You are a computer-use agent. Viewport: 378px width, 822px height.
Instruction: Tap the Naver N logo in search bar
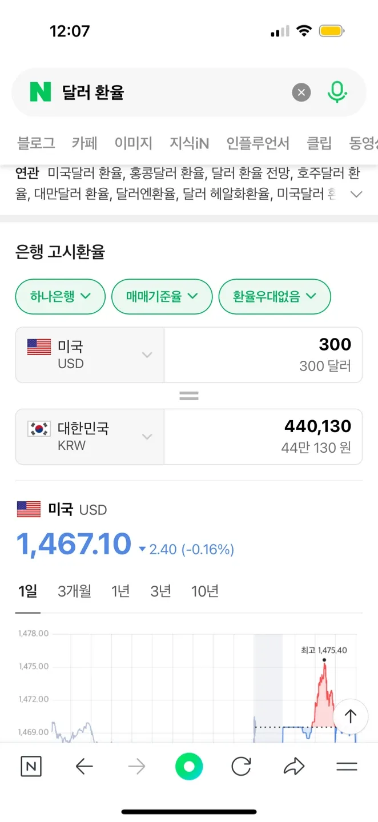point(41,92)
